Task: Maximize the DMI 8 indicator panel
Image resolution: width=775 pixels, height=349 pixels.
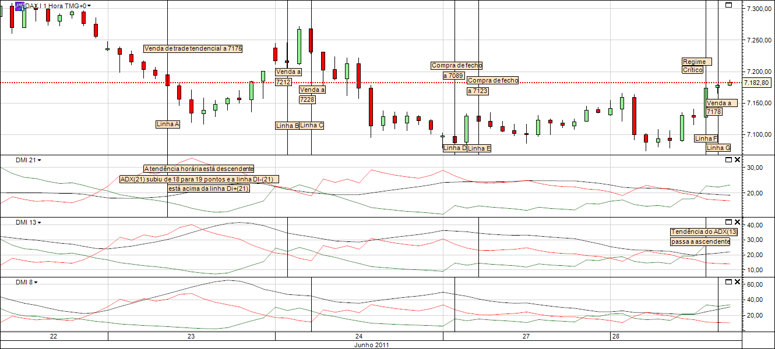Action: [728, 282]
